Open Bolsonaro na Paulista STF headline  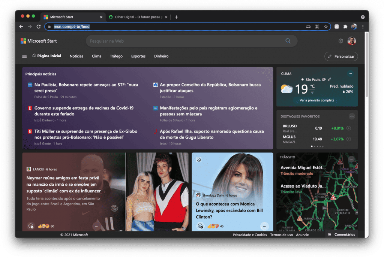pyautogui.click(x=86, y=88)
